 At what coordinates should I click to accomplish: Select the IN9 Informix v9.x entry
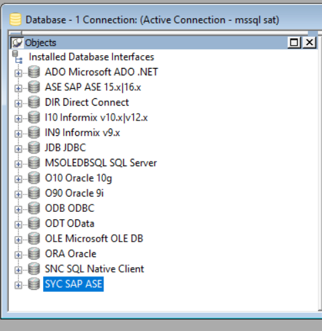pyautogui.click(x=83, y=133)
